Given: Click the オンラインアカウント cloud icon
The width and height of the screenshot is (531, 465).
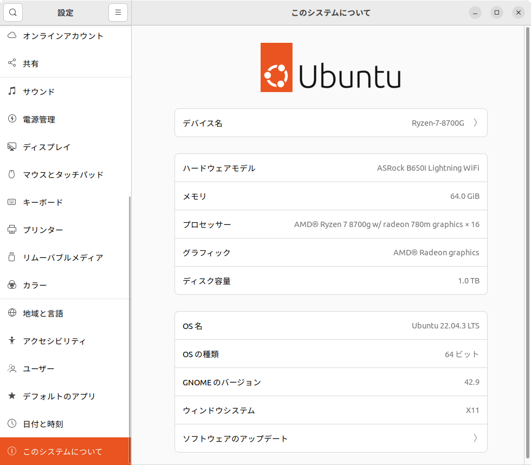Looking at the screenshot, I should point(12,36).
